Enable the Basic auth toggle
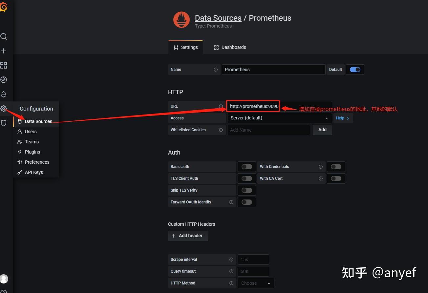 point(246,166)
